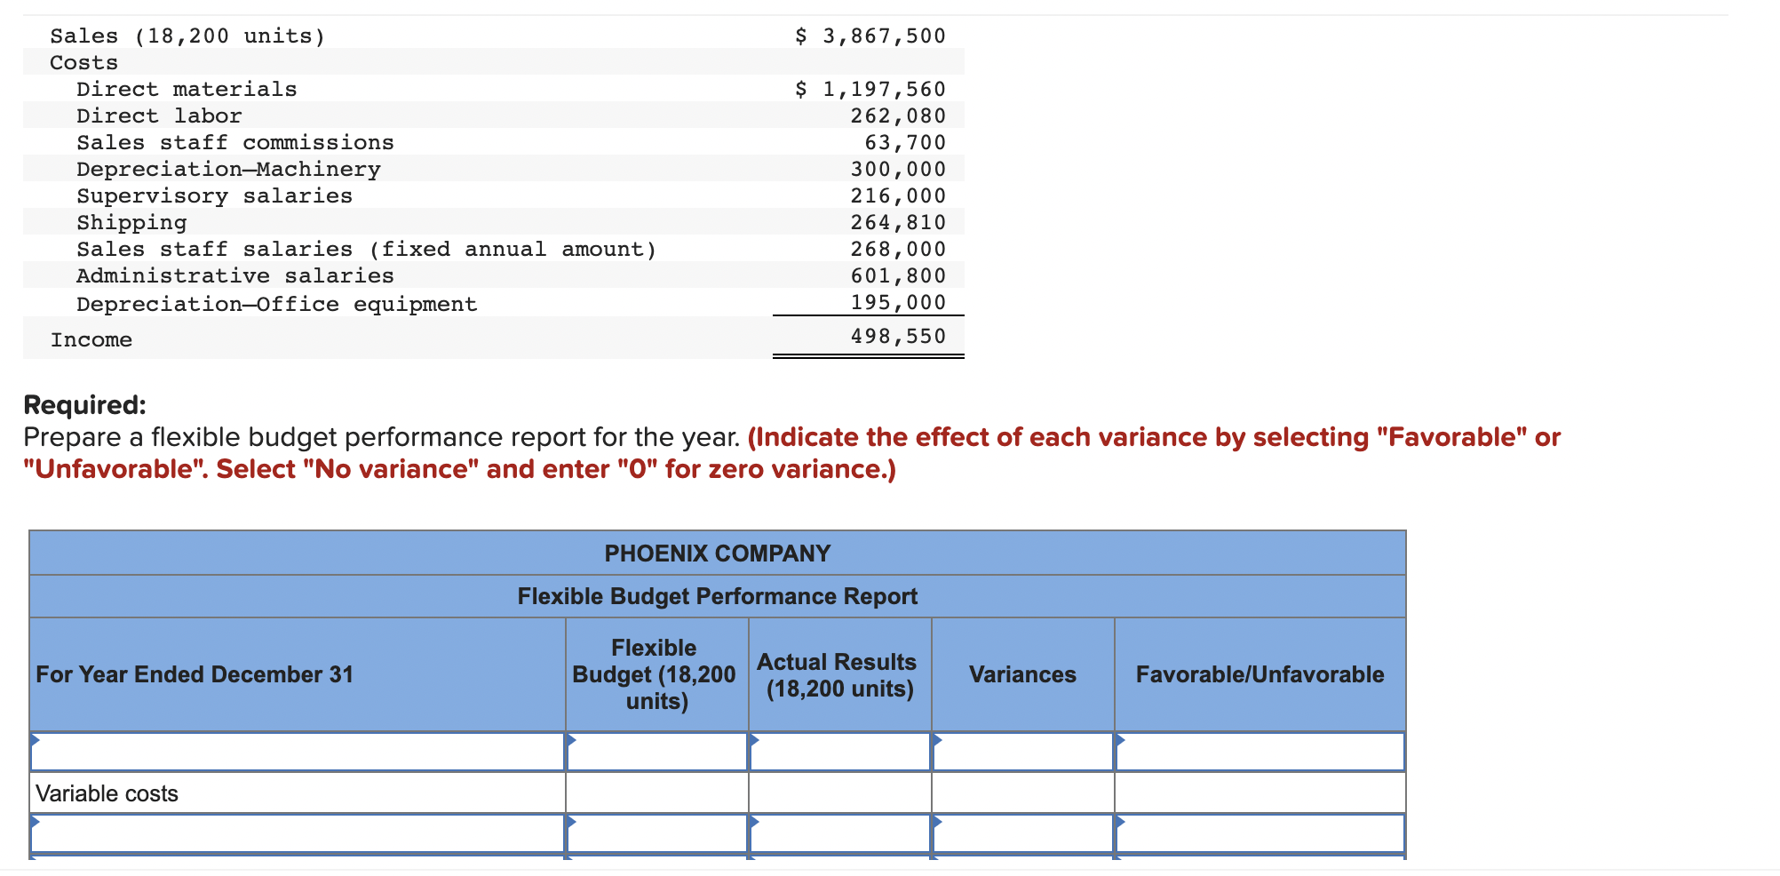Click the 'Variable costs' row label

click(x=107, y=793)
